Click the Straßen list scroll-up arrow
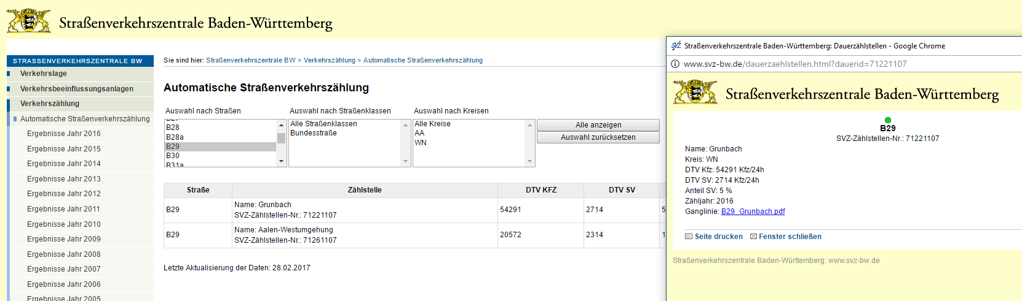Viewport: 1022px width, 301px height. 282,124
